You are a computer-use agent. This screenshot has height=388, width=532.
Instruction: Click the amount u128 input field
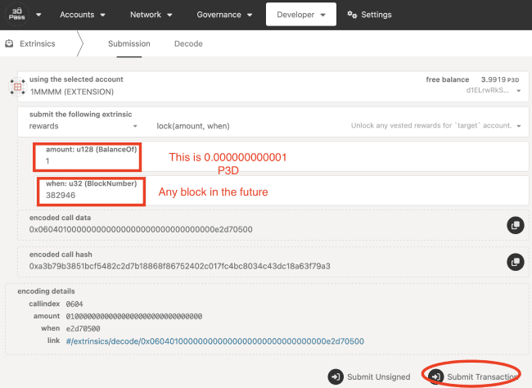pos(90,161)
